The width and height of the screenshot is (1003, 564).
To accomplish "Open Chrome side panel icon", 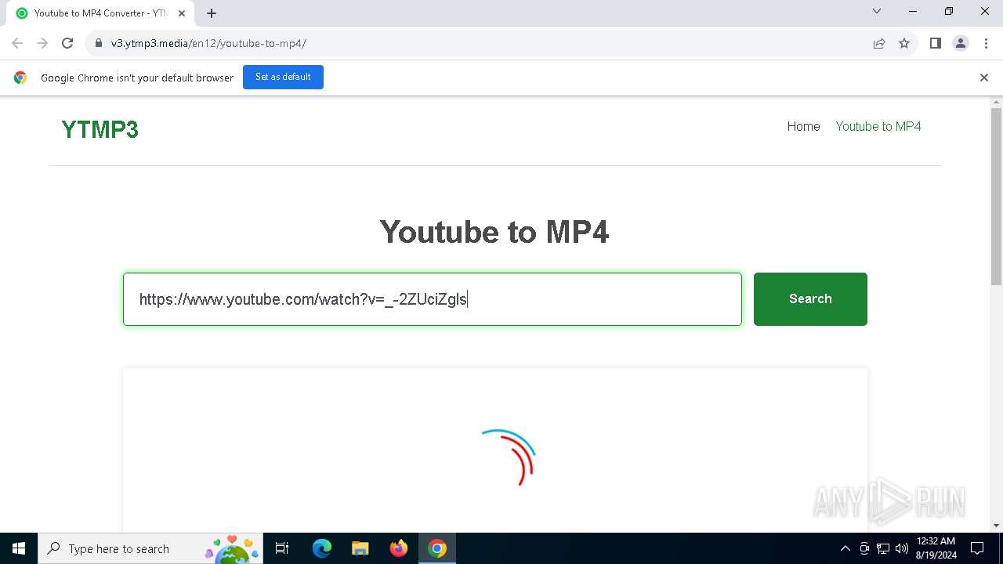I will [x=935, y=43].
